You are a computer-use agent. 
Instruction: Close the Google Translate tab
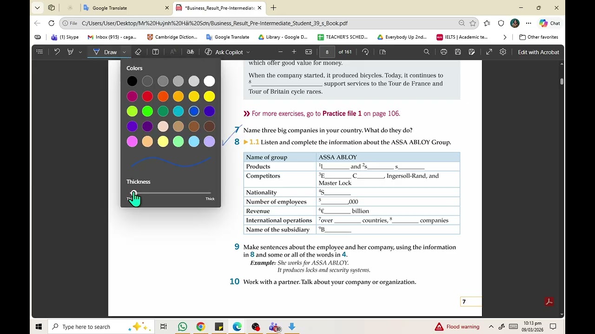[x=167, y=8]
